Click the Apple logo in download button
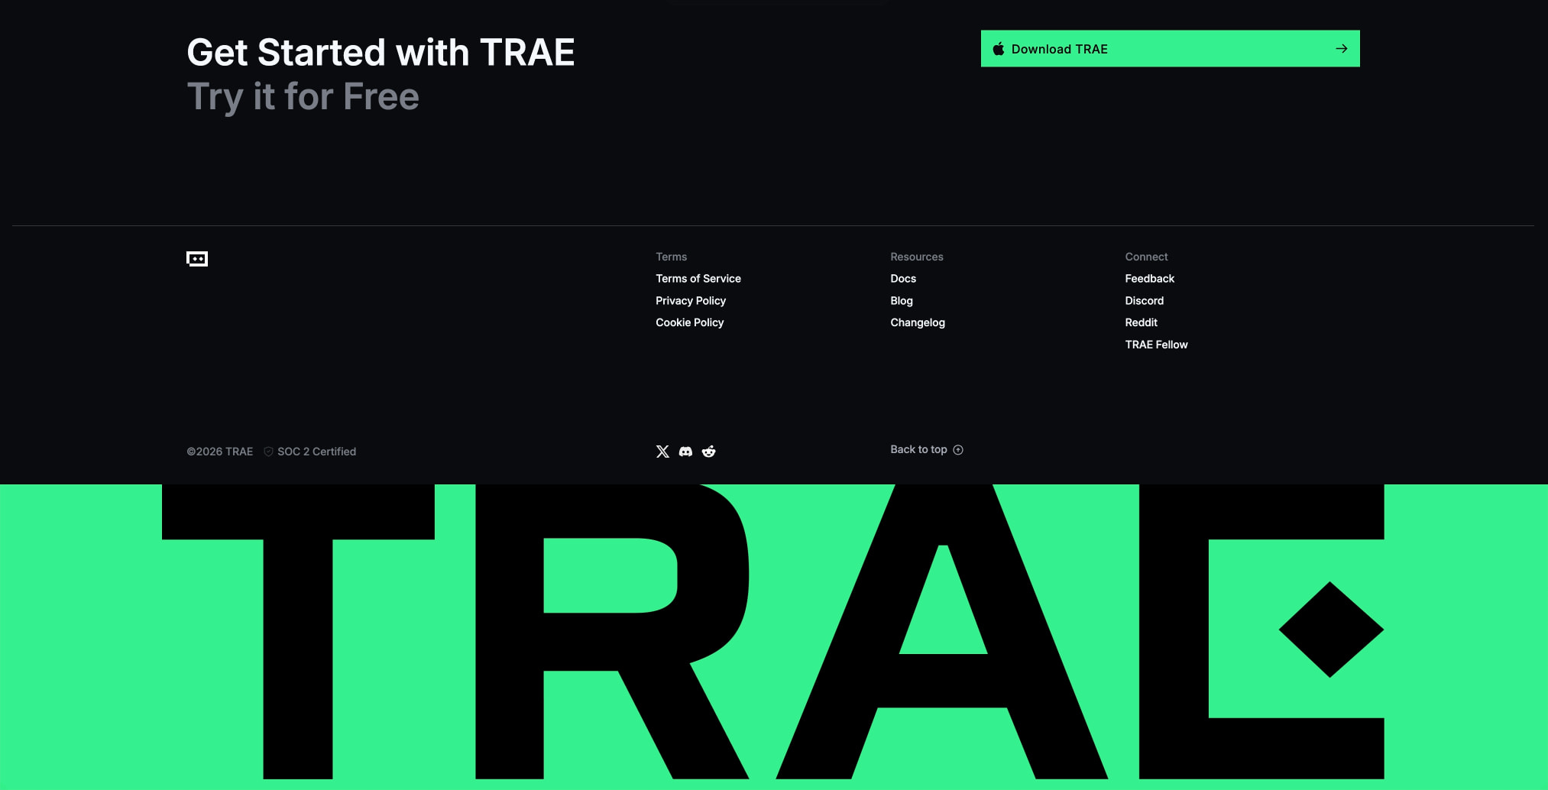 998,49
